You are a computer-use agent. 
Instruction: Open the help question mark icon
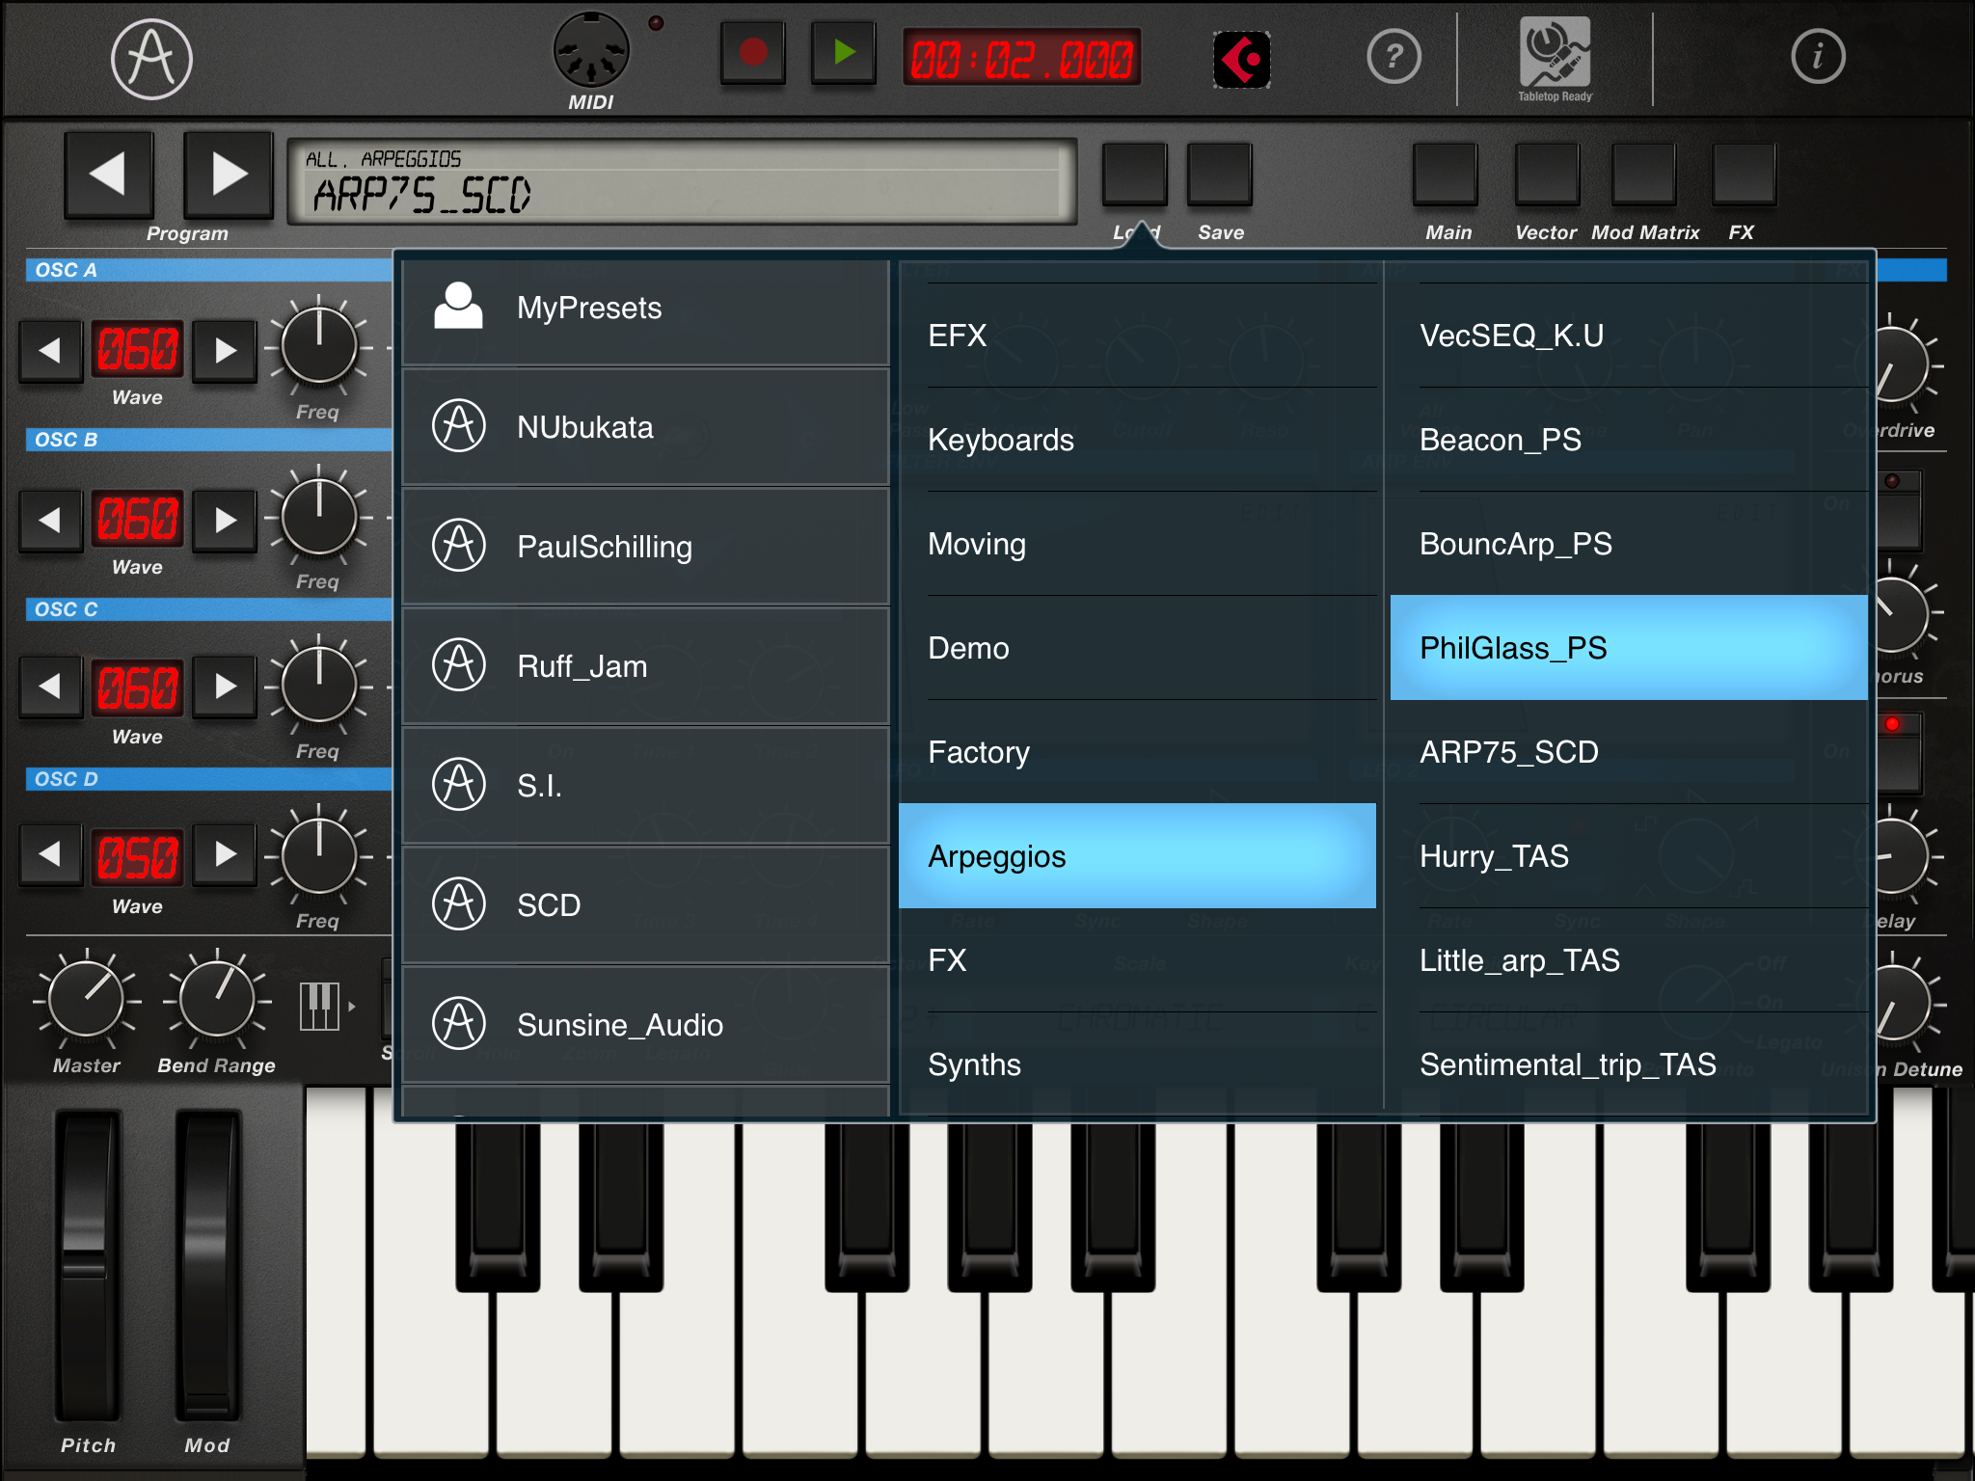[1393, 57]
